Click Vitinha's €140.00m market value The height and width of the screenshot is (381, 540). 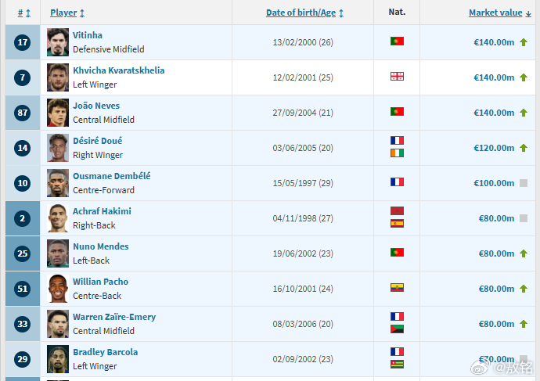[x=494, y=42]
